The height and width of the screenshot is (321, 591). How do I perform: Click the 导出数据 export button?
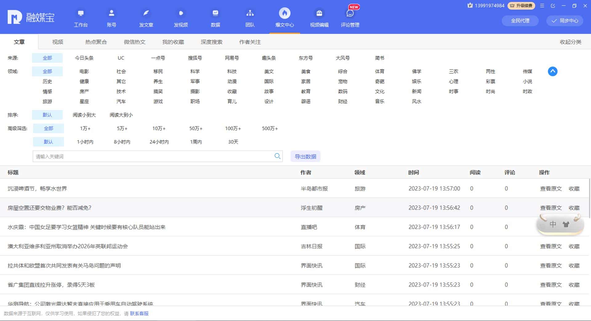(305, 156)
